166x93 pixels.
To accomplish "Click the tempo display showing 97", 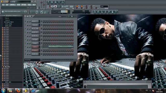I will coord(65,6).
